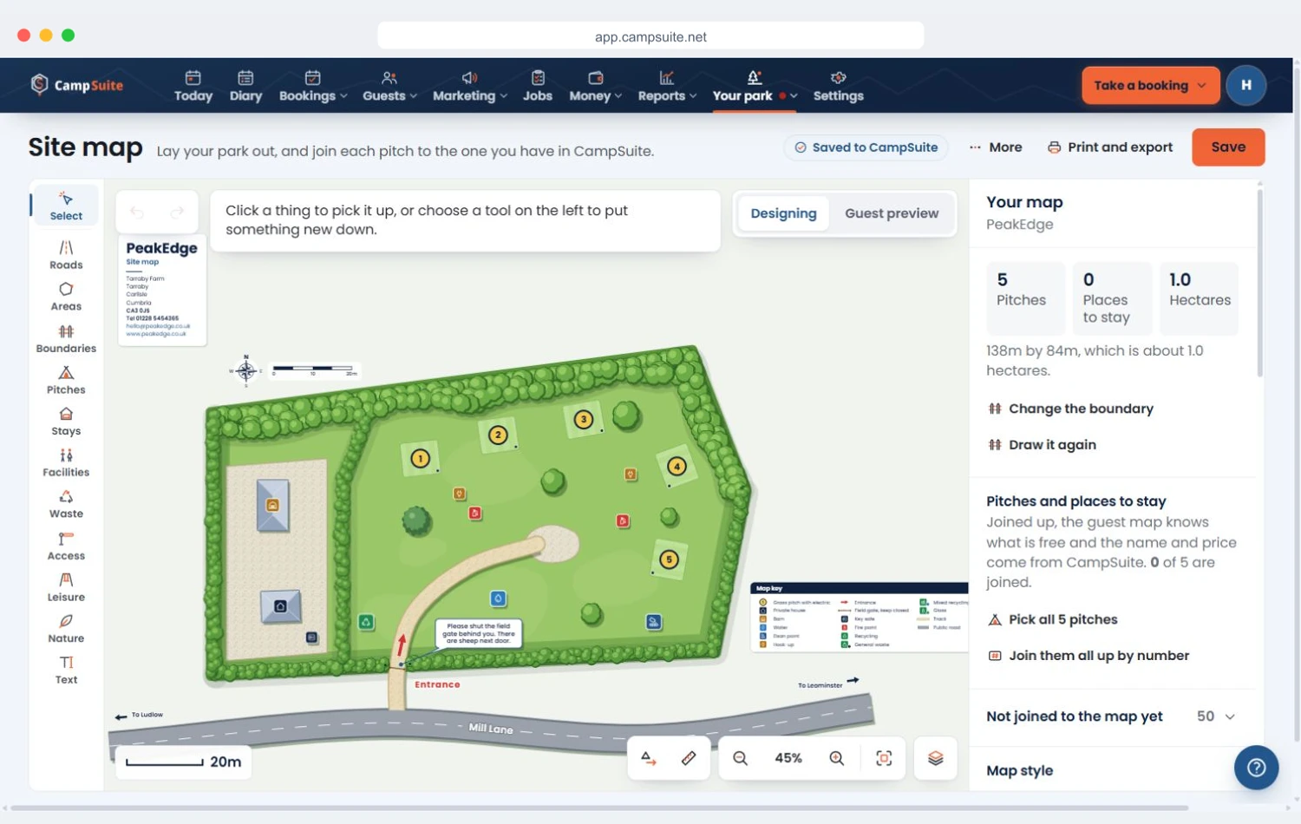
Task: Click Print and export
Action: pyautogui.click(x=1110, y=147)
